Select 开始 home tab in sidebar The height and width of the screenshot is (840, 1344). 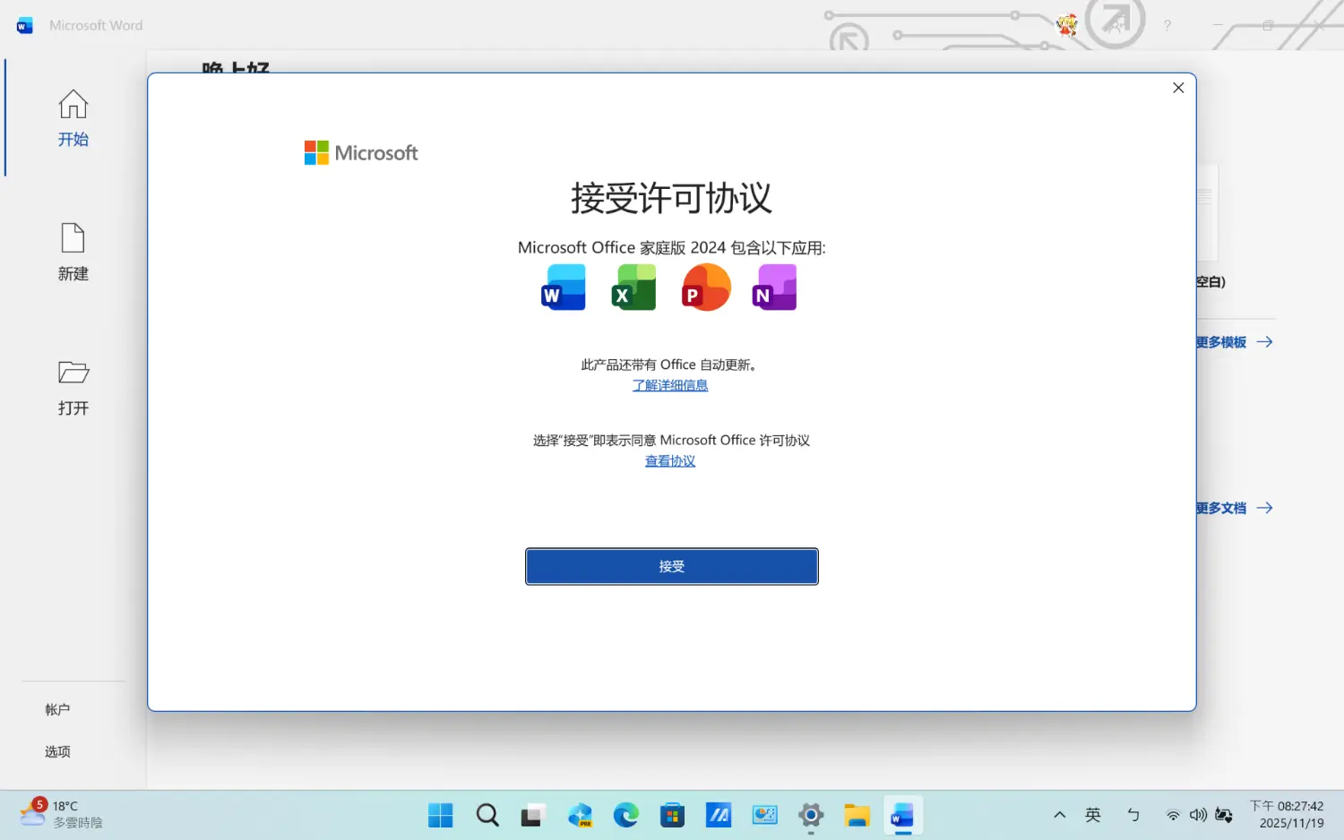pyautogui.click(x=73, y=118)
